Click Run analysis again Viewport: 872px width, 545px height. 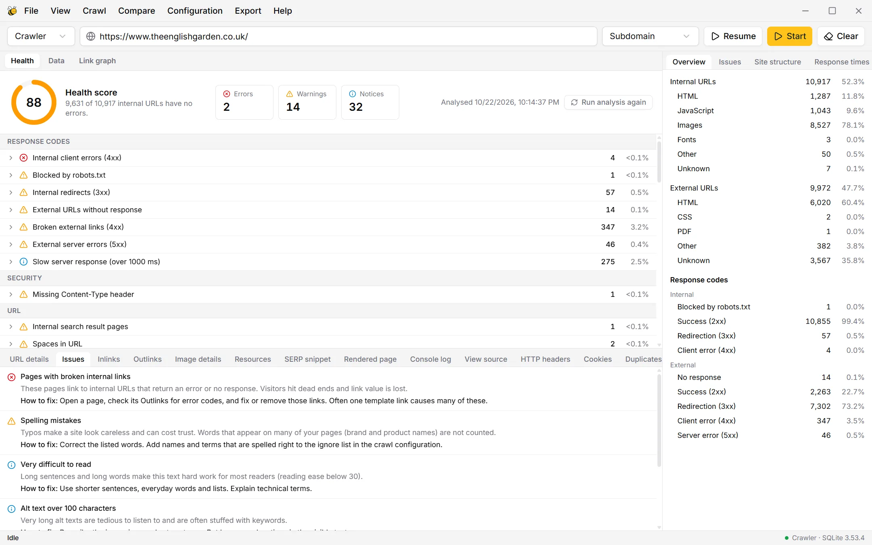[608, 102]
